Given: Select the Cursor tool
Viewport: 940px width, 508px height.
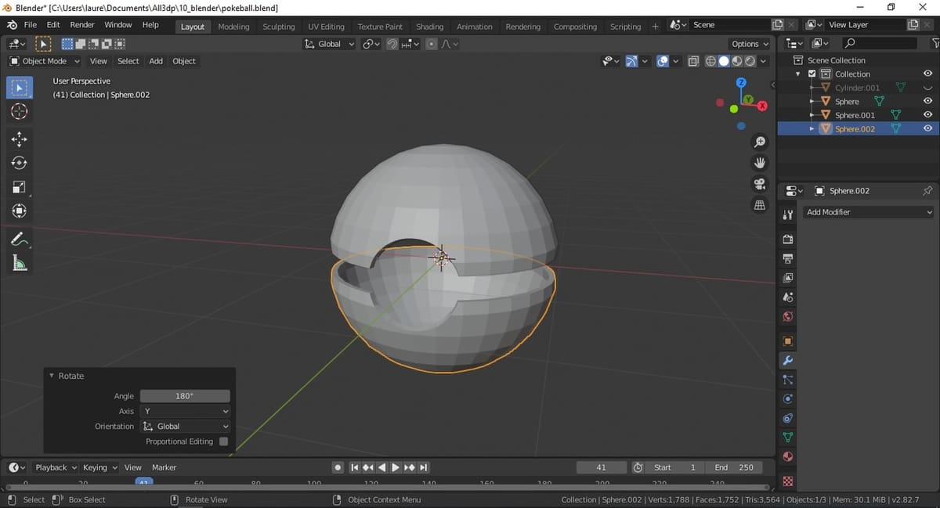Looking at the screenshot, I should (x=20, y=111).
